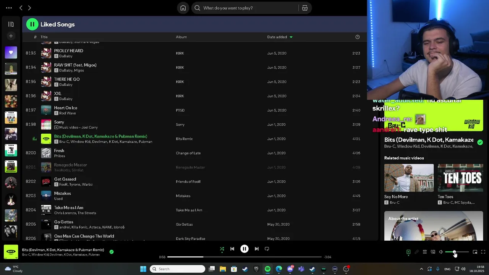The height and width of the screenshot is (275, 489).
Task: Skip to previous track
Action: (232, 249)
